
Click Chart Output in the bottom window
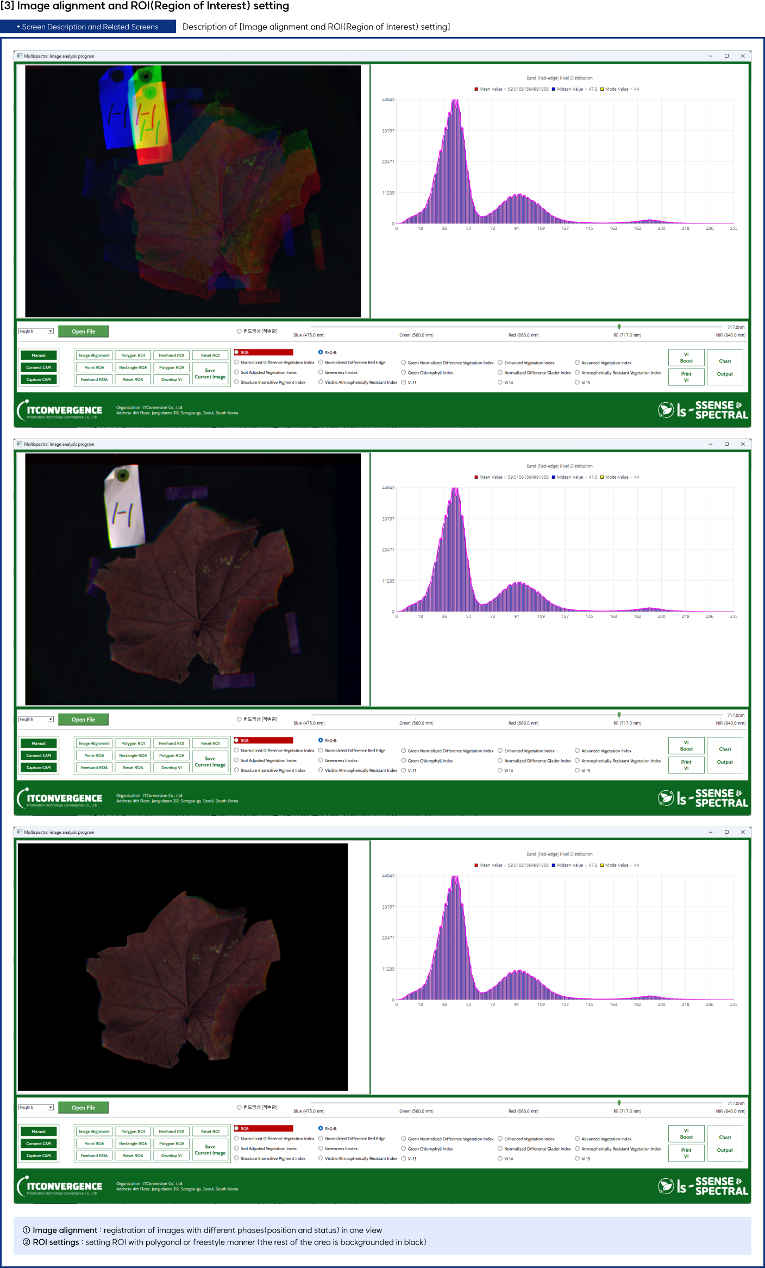725,1144
